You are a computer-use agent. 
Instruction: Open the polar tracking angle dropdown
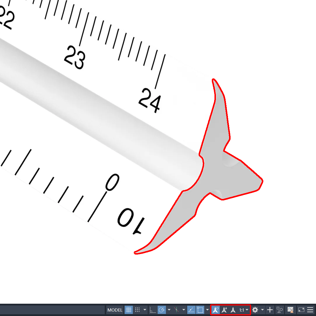tap(169, 310)
